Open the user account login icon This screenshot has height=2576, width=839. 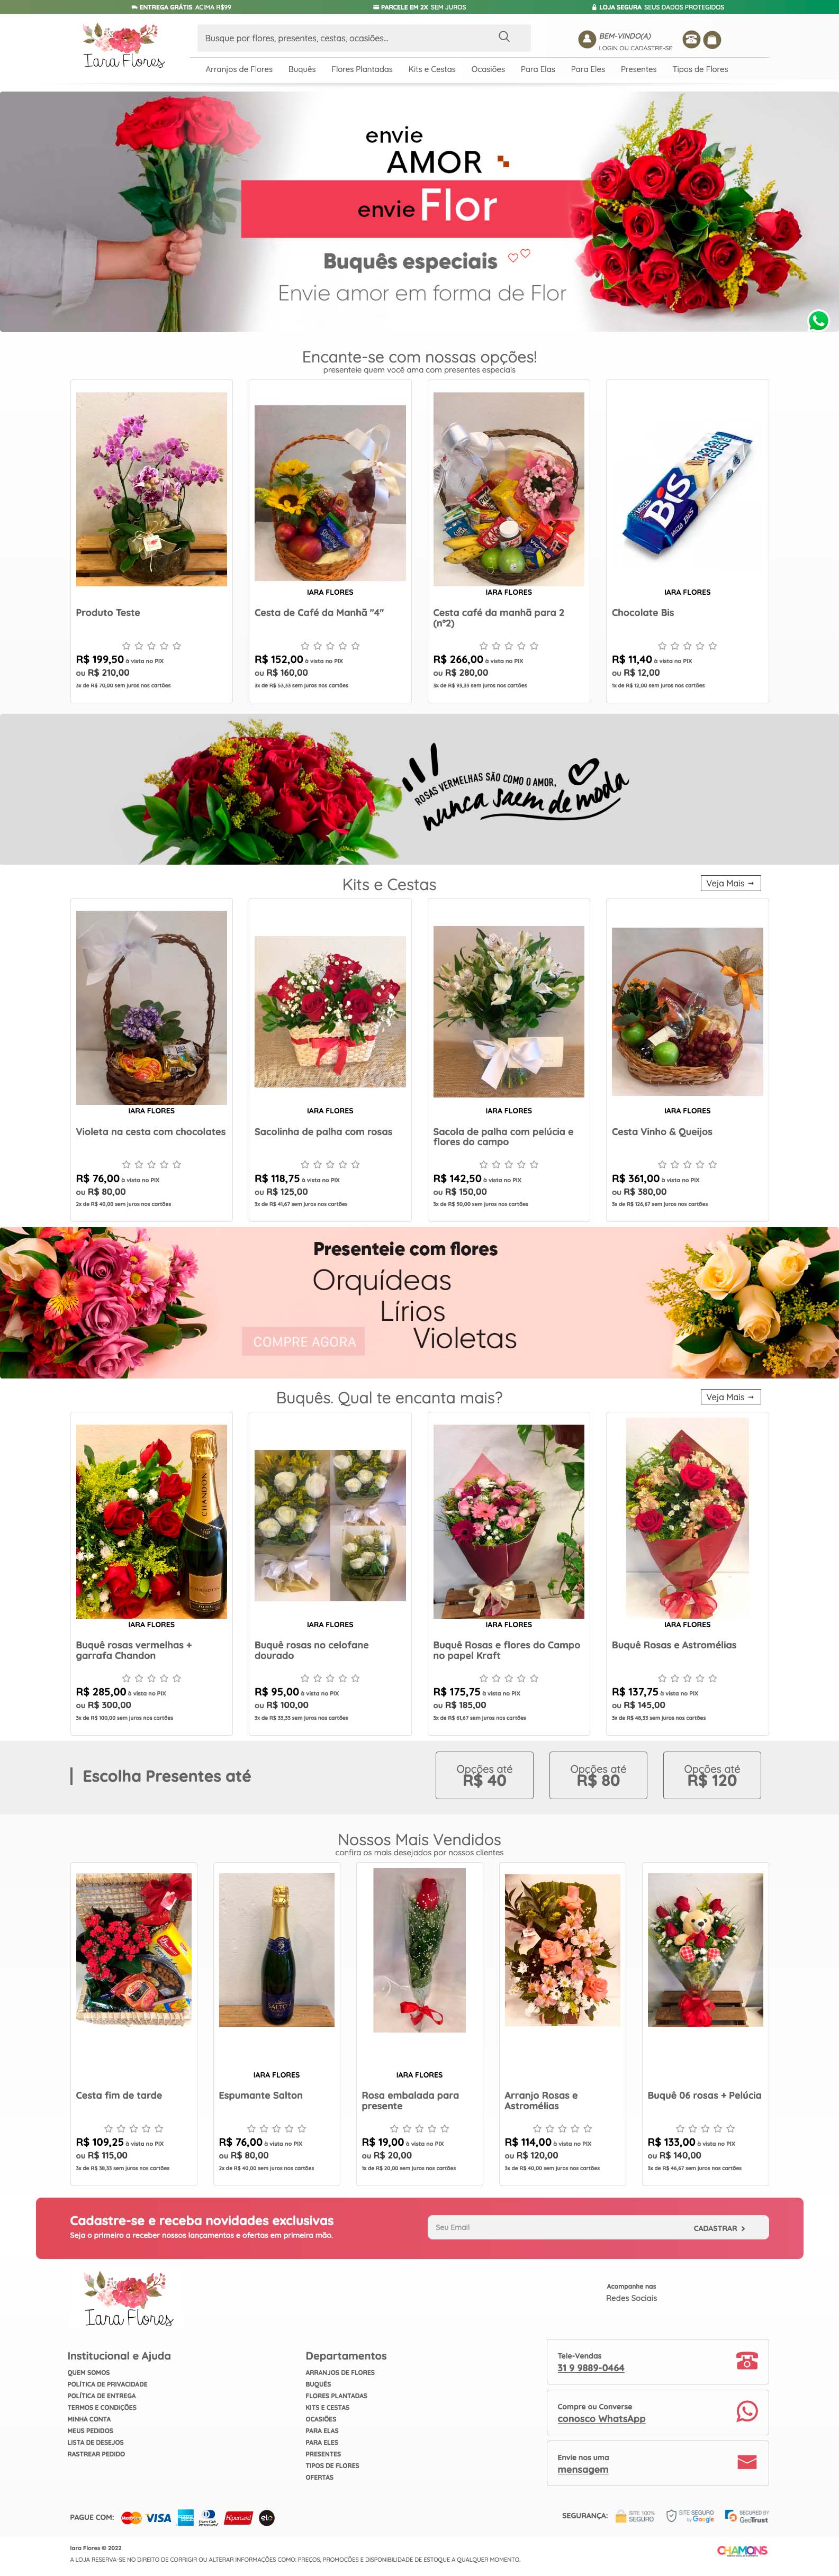(x=587, y=40)
